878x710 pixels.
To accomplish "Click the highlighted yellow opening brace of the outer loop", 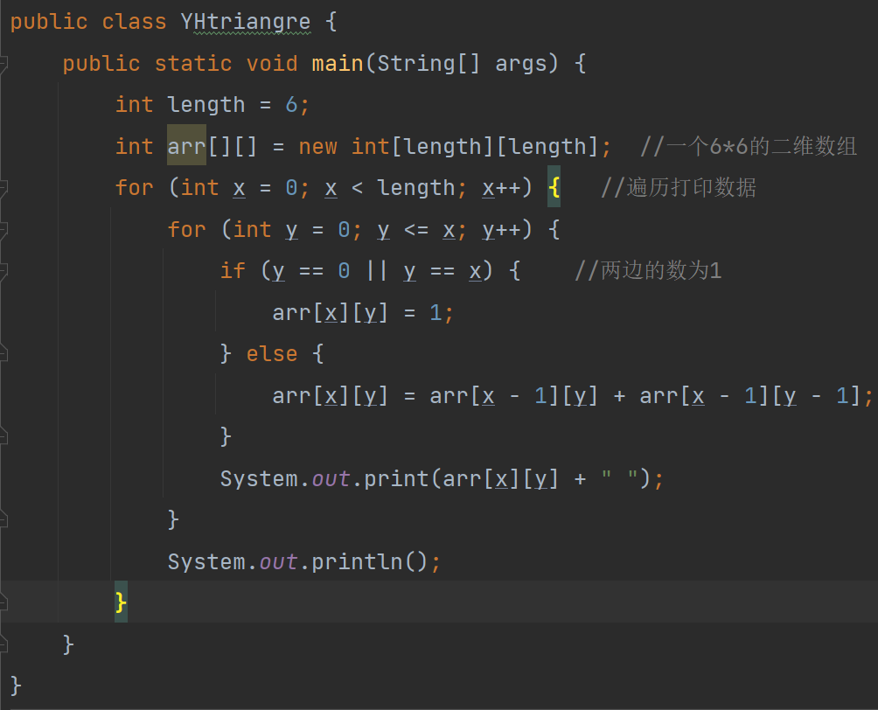I will click(x=554, y=188).
